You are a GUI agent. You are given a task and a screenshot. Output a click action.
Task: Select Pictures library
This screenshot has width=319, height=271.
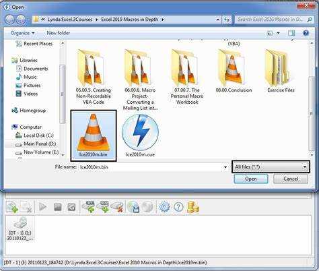(28, 86)
